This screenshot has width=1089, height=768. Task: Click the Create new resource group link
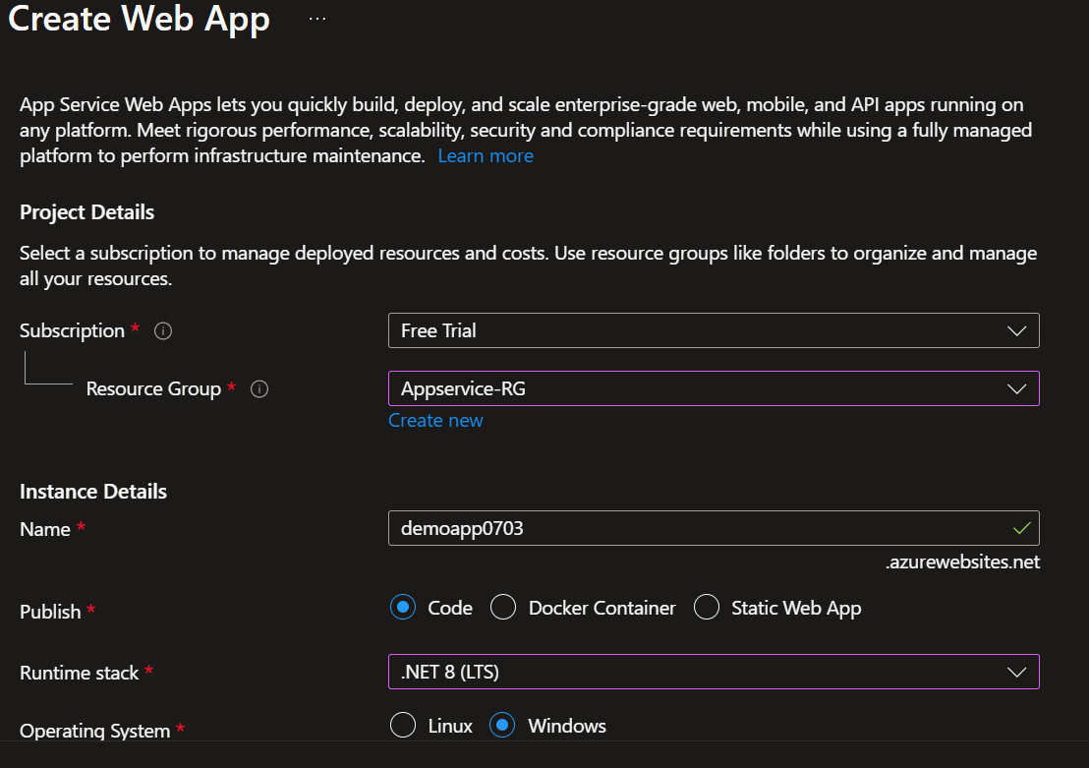point(435,421)
